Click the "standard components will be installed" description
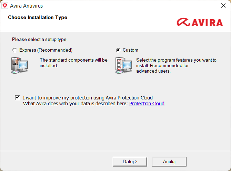This screenshot has height=171, width=231. [73, 63]
